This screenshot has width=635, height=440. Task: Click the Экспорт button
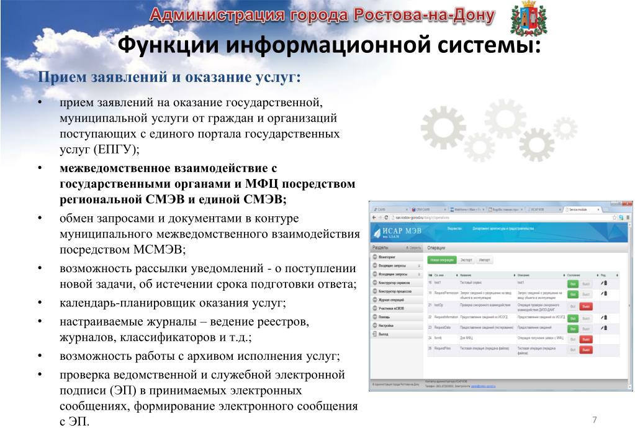(466, 260)
